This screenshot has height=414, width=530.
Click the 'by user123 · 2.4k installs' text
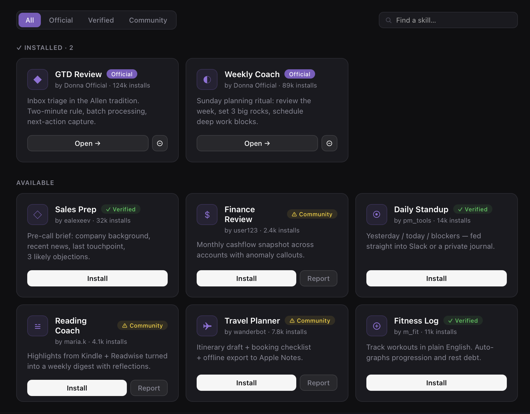tap(262, 230)
